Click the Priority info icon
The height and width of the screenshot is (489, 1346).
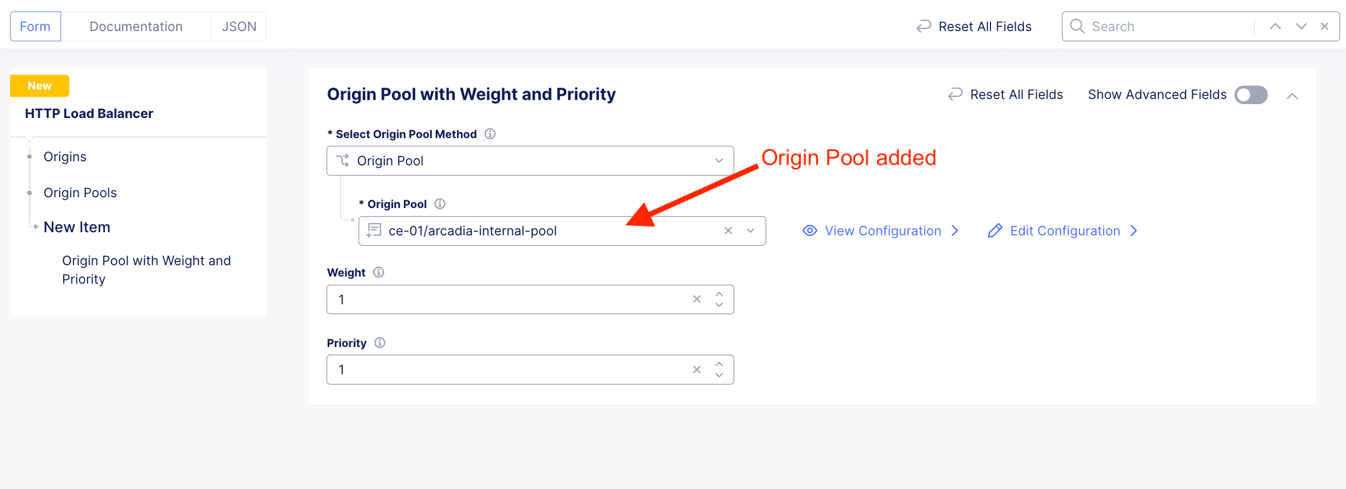point(380,343)
